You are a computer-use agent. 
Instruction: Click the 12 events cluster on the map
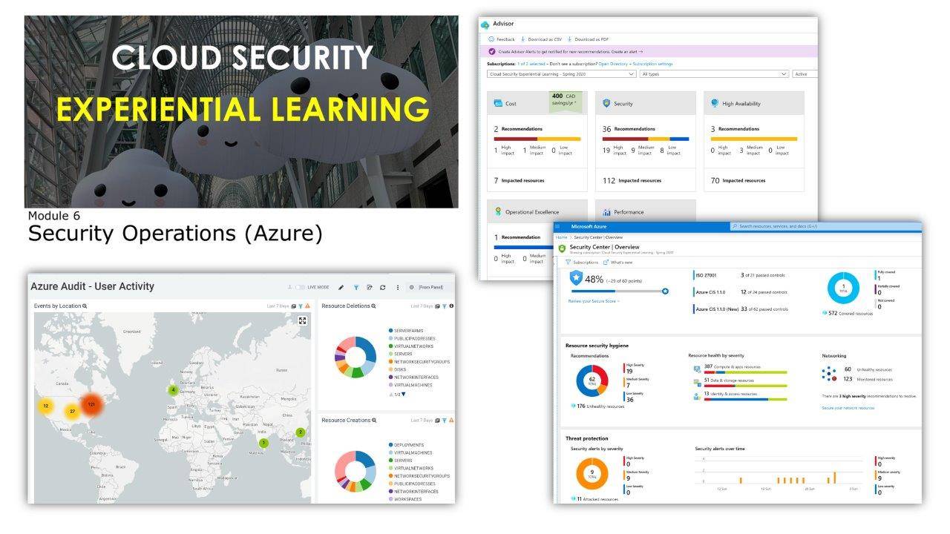(x=46, y=406)
